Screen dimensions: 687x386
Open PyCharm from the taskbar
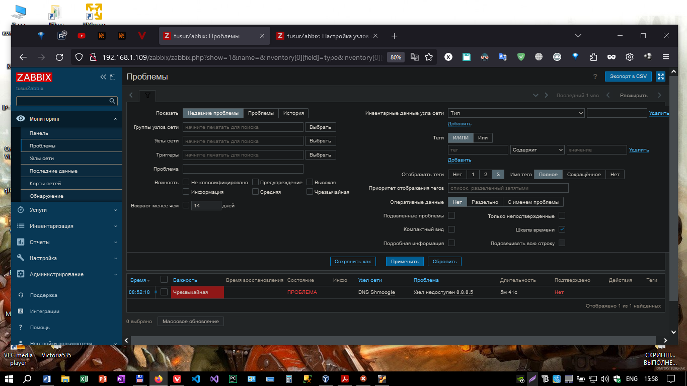click(x=233, y=379)
